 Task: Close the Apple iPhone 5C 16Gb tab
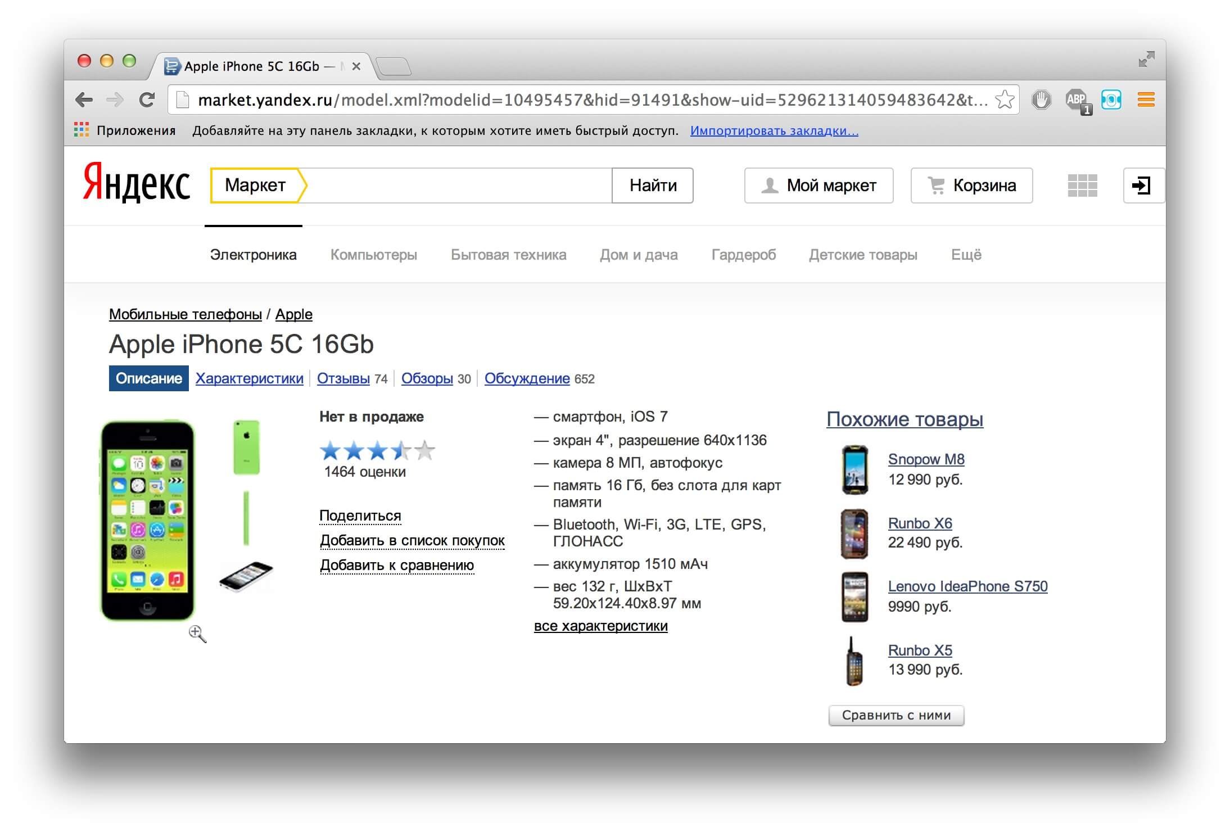pos(356,66)
